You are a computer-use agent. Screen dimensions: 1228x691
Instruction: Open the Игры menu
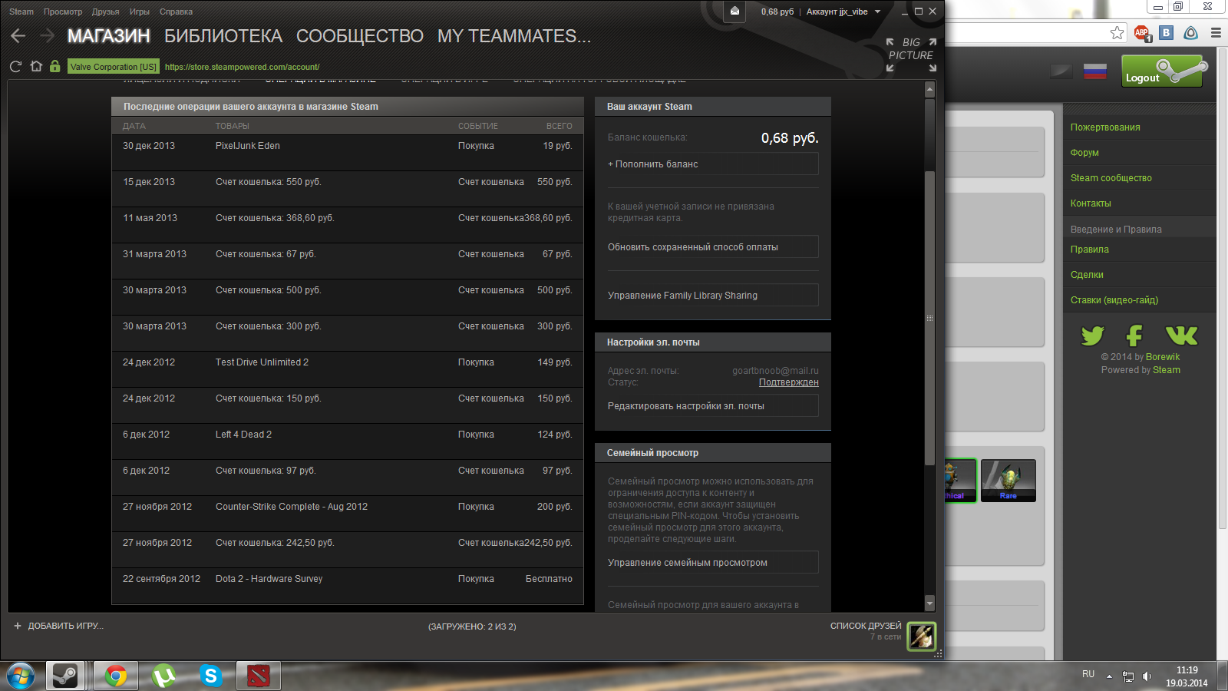pyautogui.click(x=140, y=12)
